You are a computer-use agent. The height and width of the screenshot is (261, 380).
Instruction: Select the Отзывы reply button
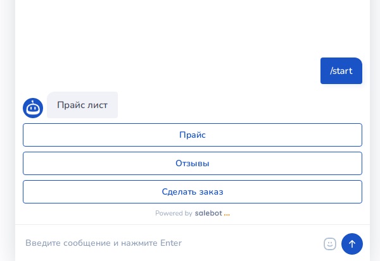pyautogui.click(x=193, y=163)
